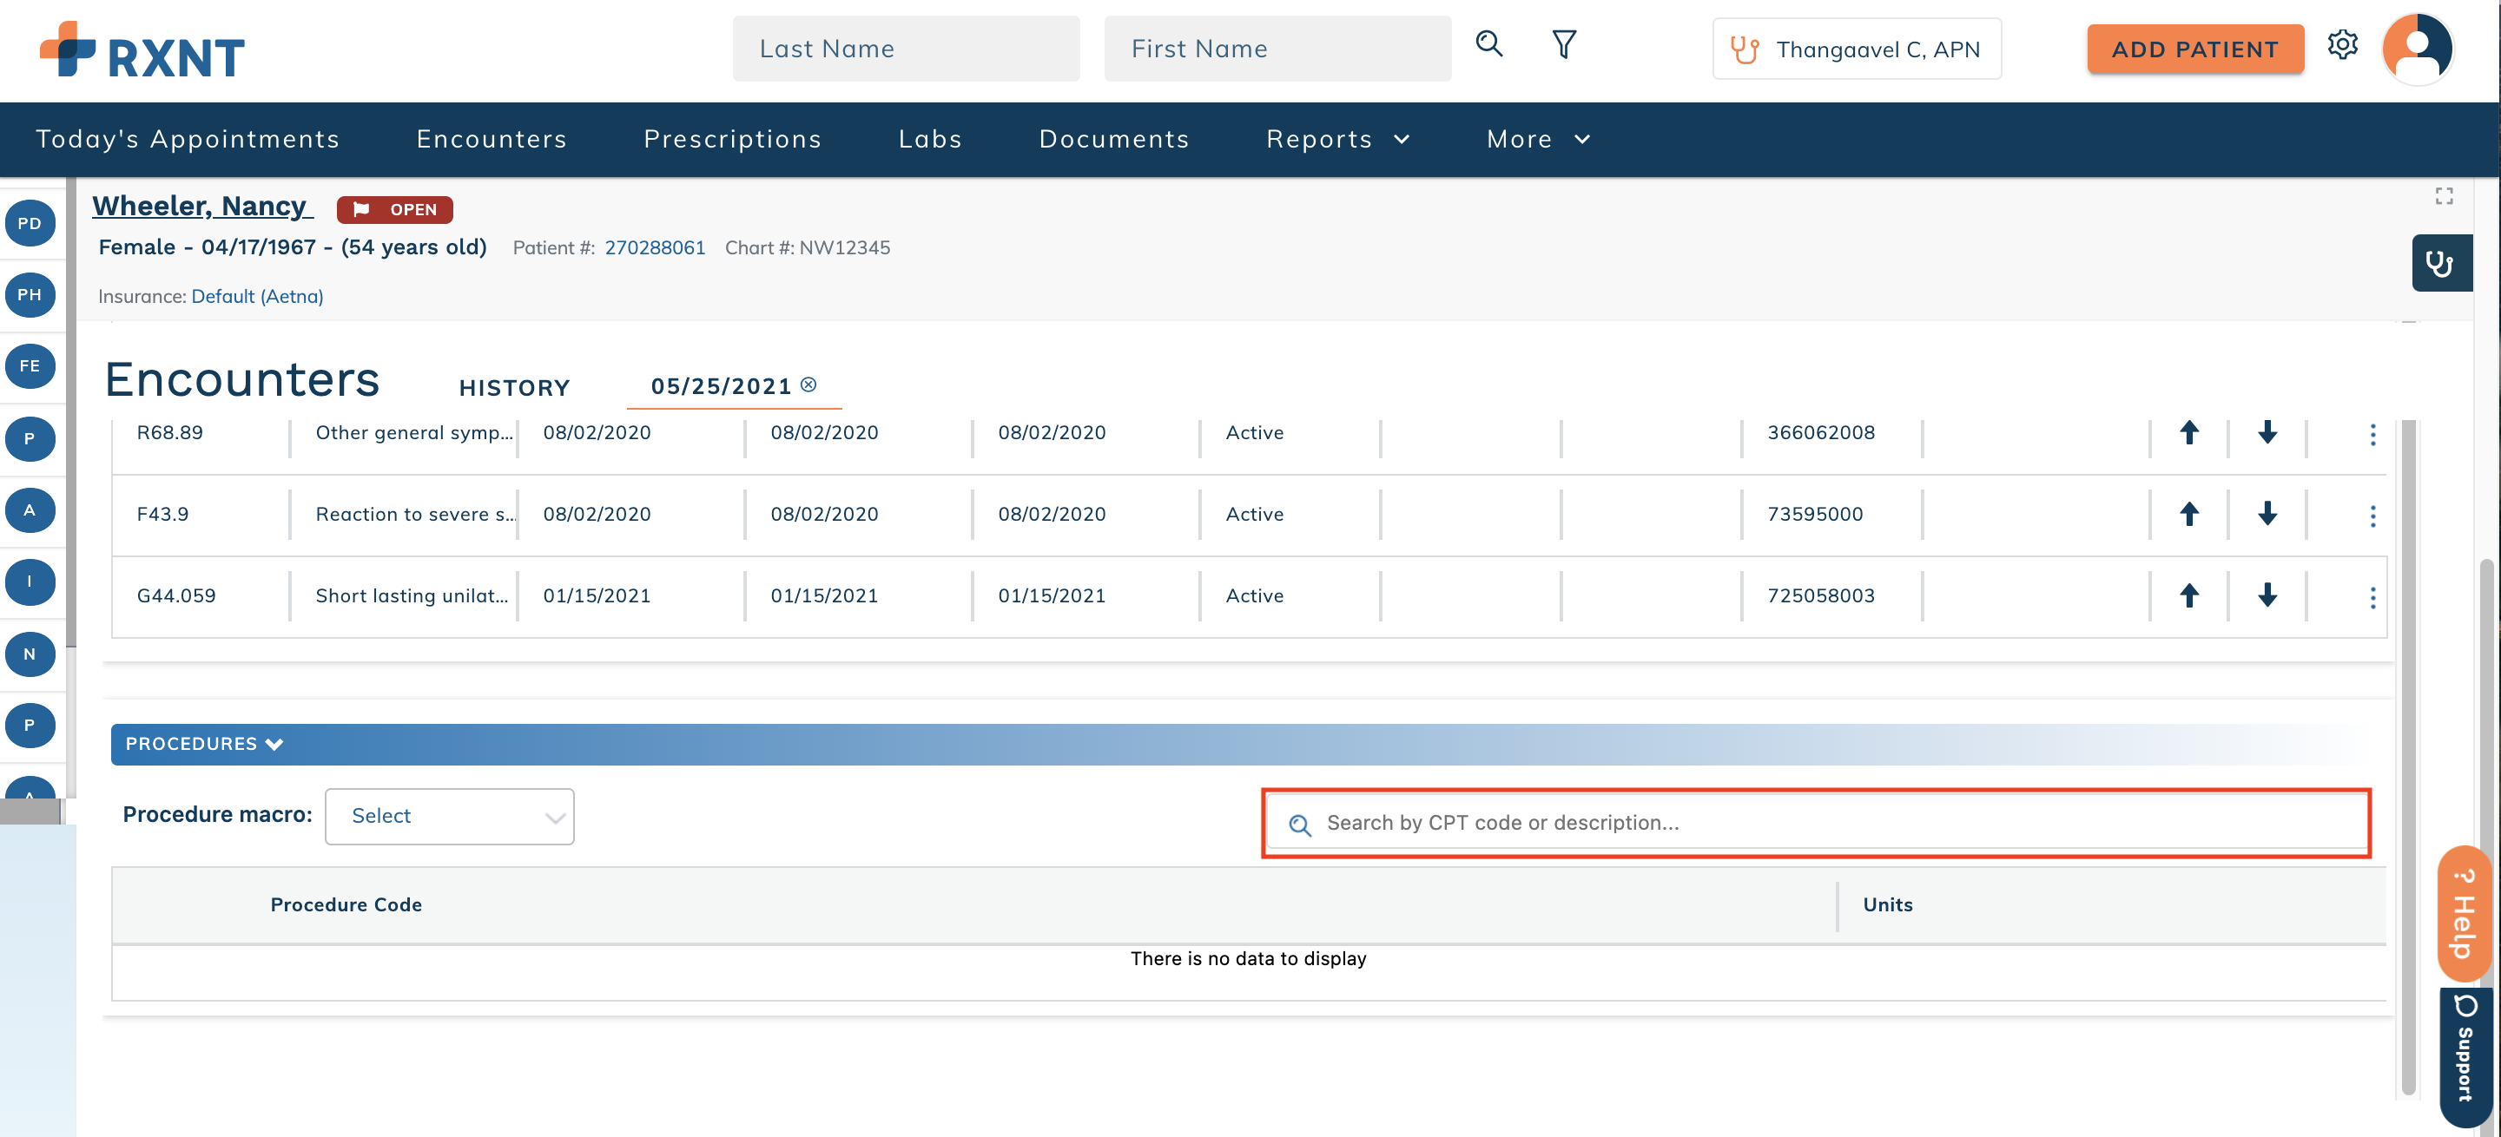Open the Wheeler, Nancy patient link

[x=202, y=207]
